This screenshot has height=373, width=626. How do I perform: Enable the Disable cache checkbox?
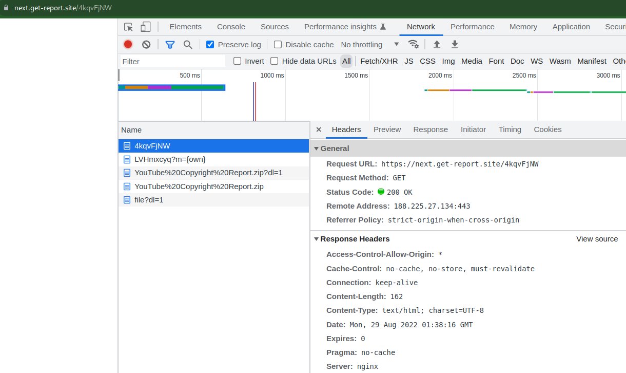pyautogui.click(x=278, y=45)
